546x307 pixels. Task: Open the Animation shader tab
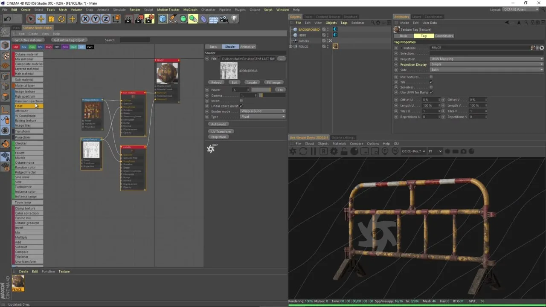click(248, 46)
